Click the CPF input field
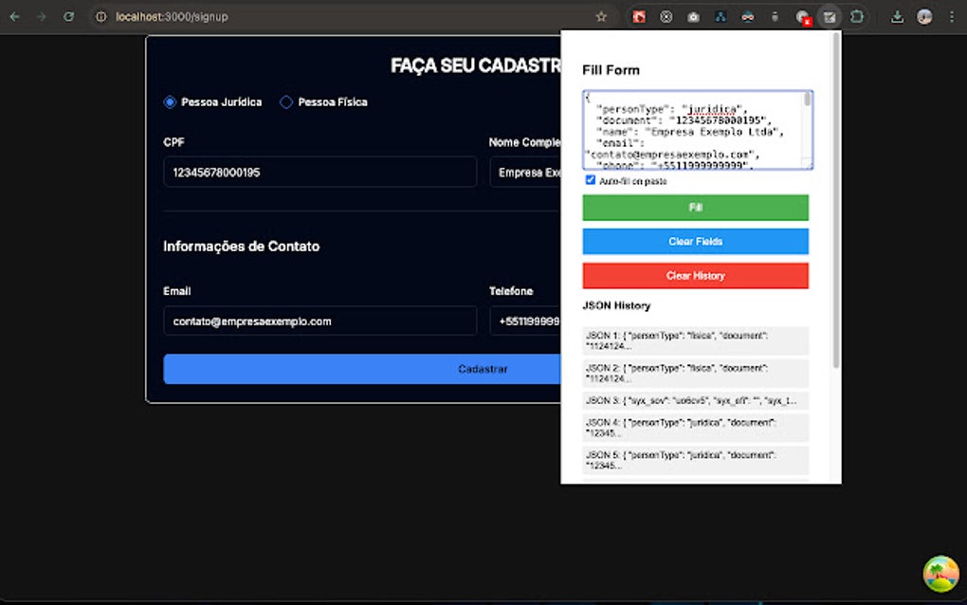This screenshot has height=605, width=967. (x=319, y=172)
